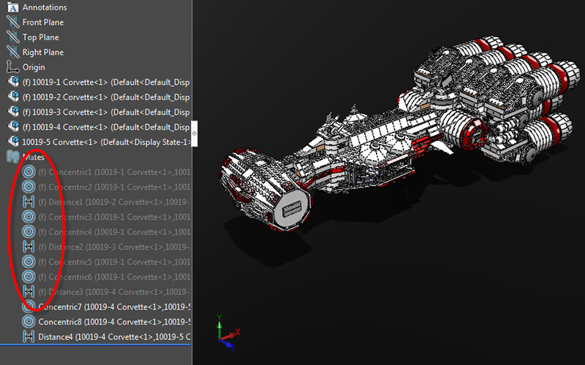Click the 10019-3 Corvette component icon

coord(13,112)
